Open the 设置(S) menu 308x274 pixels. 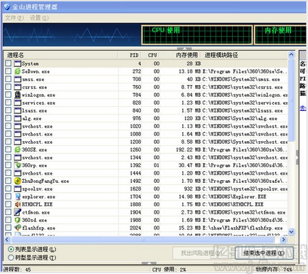click(x=39, y=18)
